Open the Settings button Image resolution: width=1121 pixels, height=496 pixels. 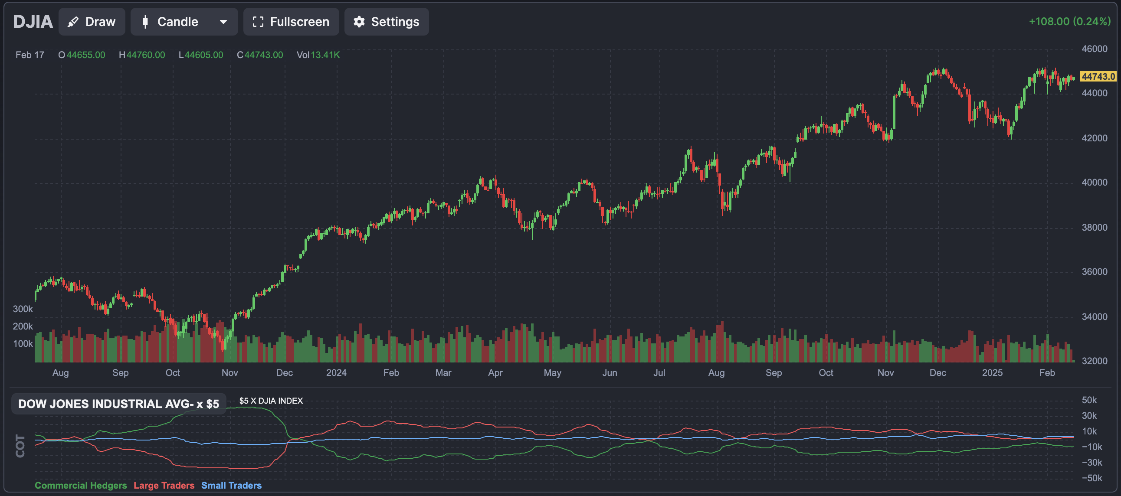click(x=387, y=22)
